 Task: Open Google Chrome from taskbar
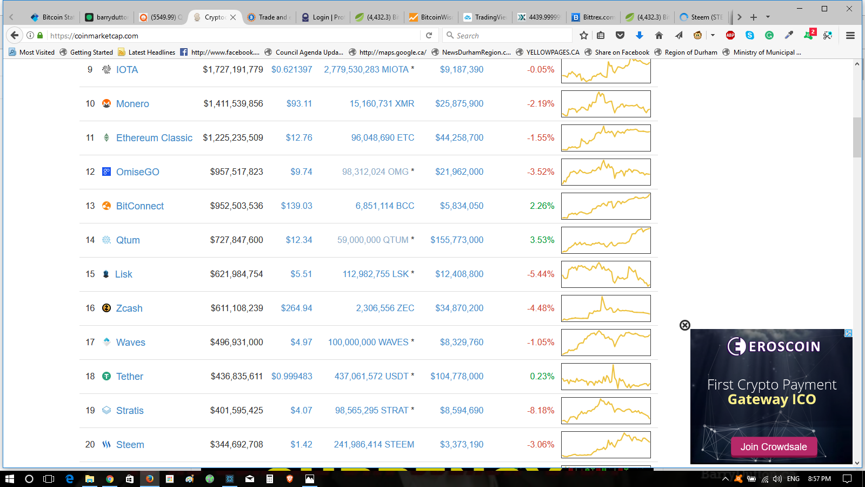[x=110, y=478]
